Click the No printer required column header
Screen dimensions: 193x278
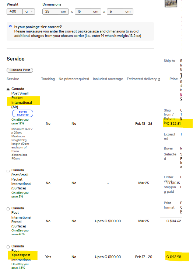(74, 79)
